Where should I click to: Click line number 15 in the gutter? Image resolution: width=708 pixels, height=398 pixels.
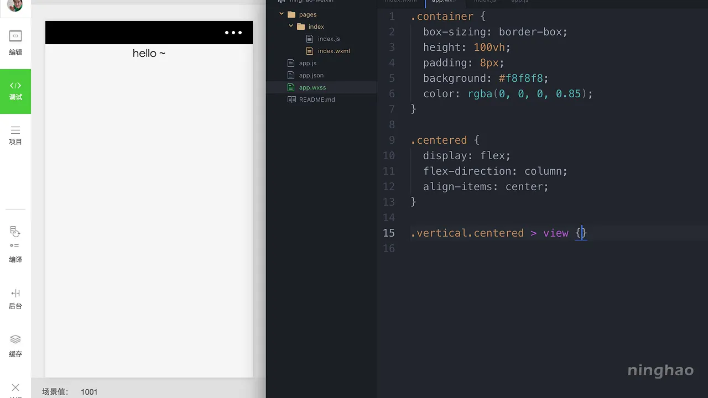(x=389, y=233)
